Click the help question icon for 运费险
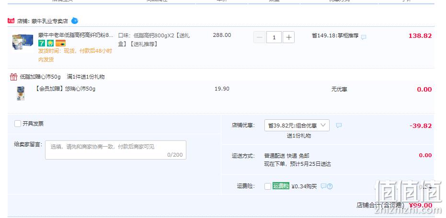The height and width of the screenshot is (218, 446). pos(330,186)
